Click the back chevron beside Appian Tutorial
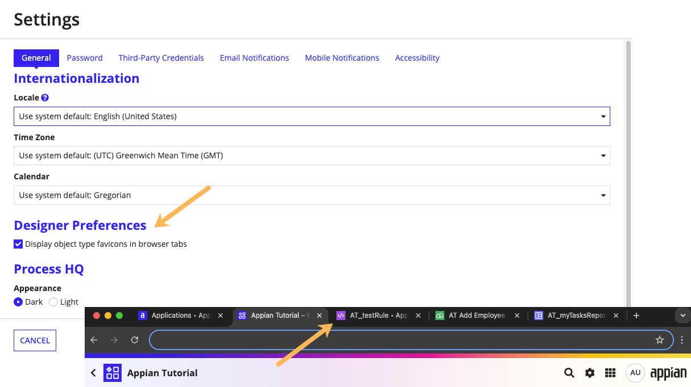 tap(94, 373)
